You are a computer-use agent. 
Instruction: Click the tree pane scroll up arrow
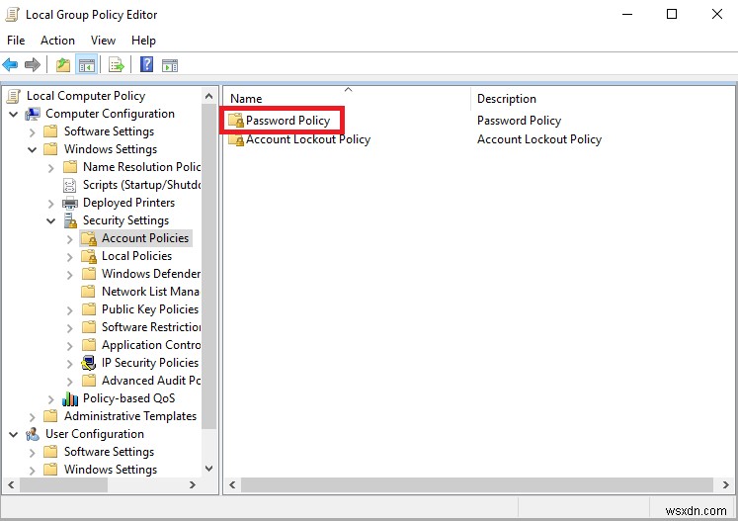[x=209, y=96]
